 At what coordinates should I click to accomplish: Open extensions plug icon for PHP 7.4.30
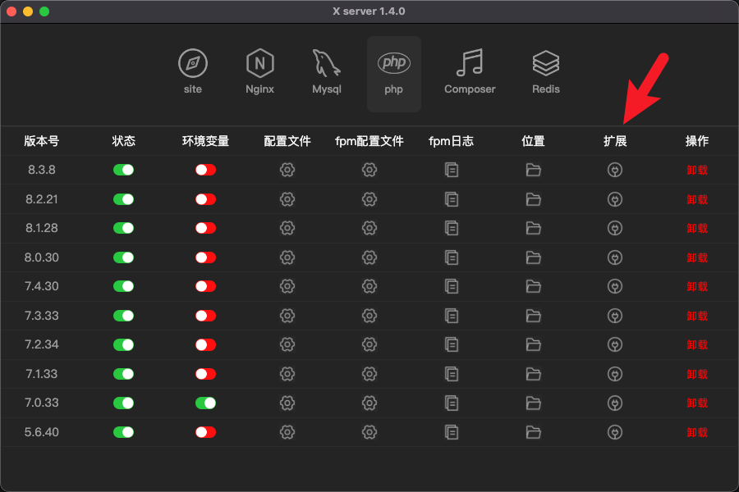pyautogui.click(x=615, y=286)
